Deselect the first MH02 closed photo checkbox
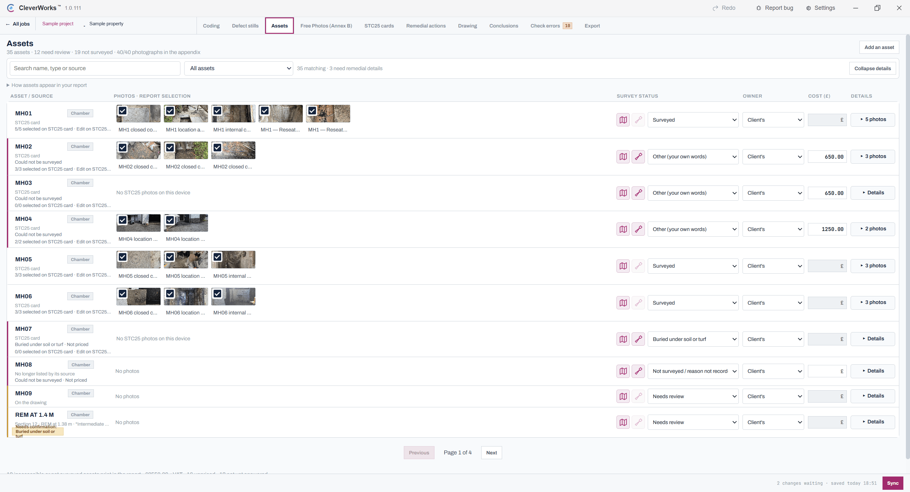Viewport: 910px width, 492px height. coord(123,147)
